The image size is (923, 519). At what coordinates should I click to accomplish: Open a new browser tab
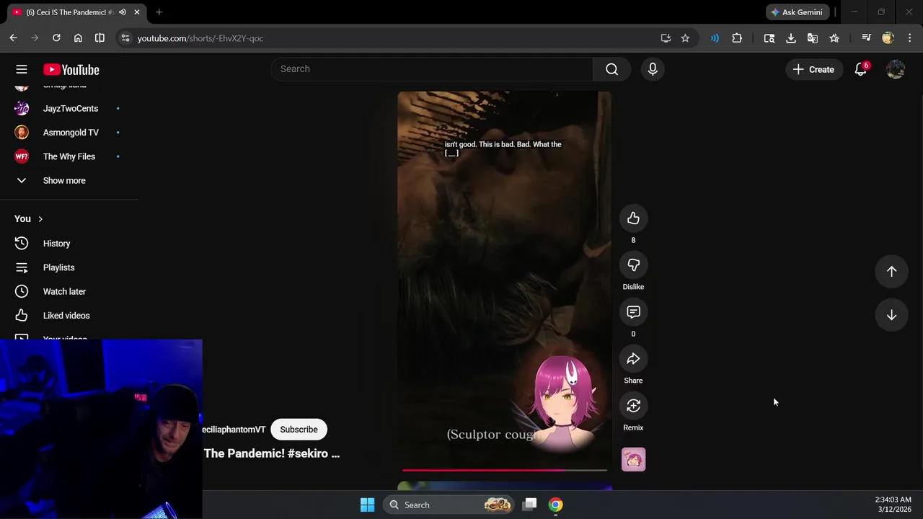[159, 12]
